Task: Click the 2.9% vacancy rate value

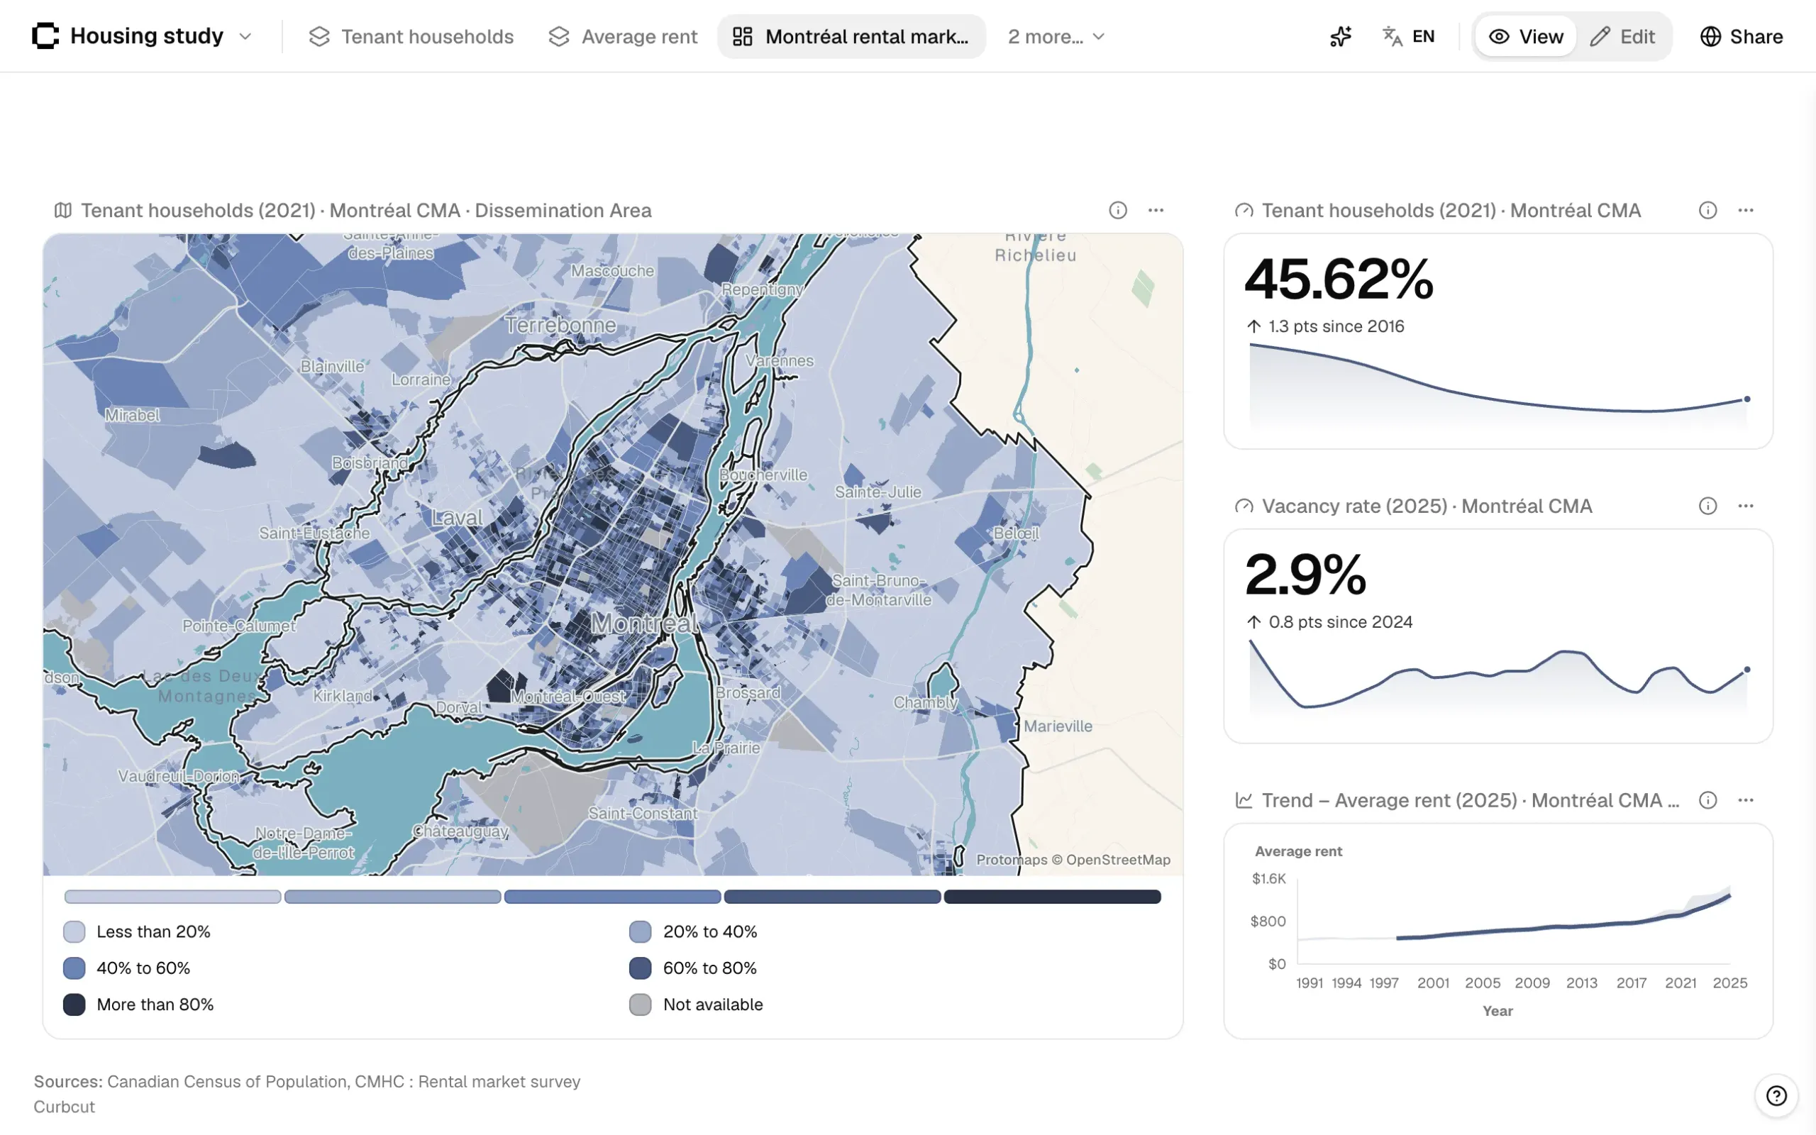Action: (1306, 575)
